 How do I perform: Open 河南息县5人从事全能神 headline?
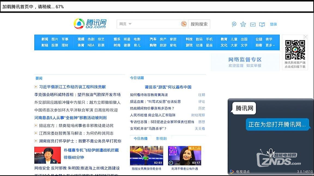(71, 118)
